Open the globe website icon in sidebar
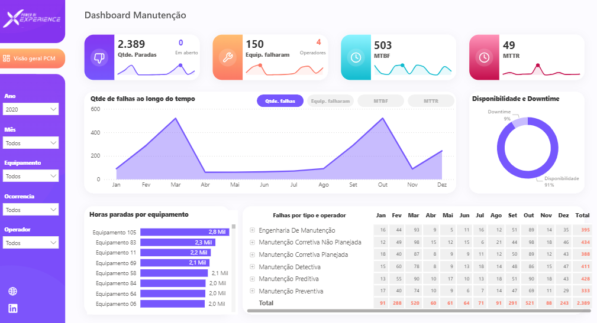The image size is (597, 323). 13,291
